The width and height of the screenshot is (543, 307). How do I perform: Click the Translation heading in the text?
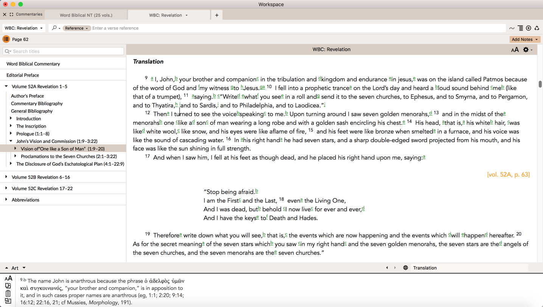point(148,62)
